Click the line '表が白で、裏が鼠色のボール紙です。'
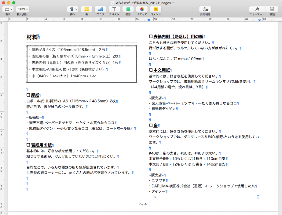 click(57, 107)
